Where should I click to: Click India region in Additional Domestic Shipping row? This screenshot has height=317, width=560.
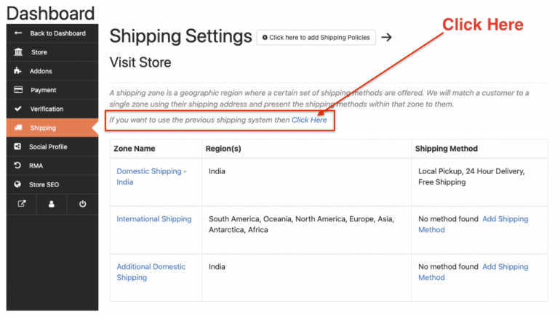217,266
